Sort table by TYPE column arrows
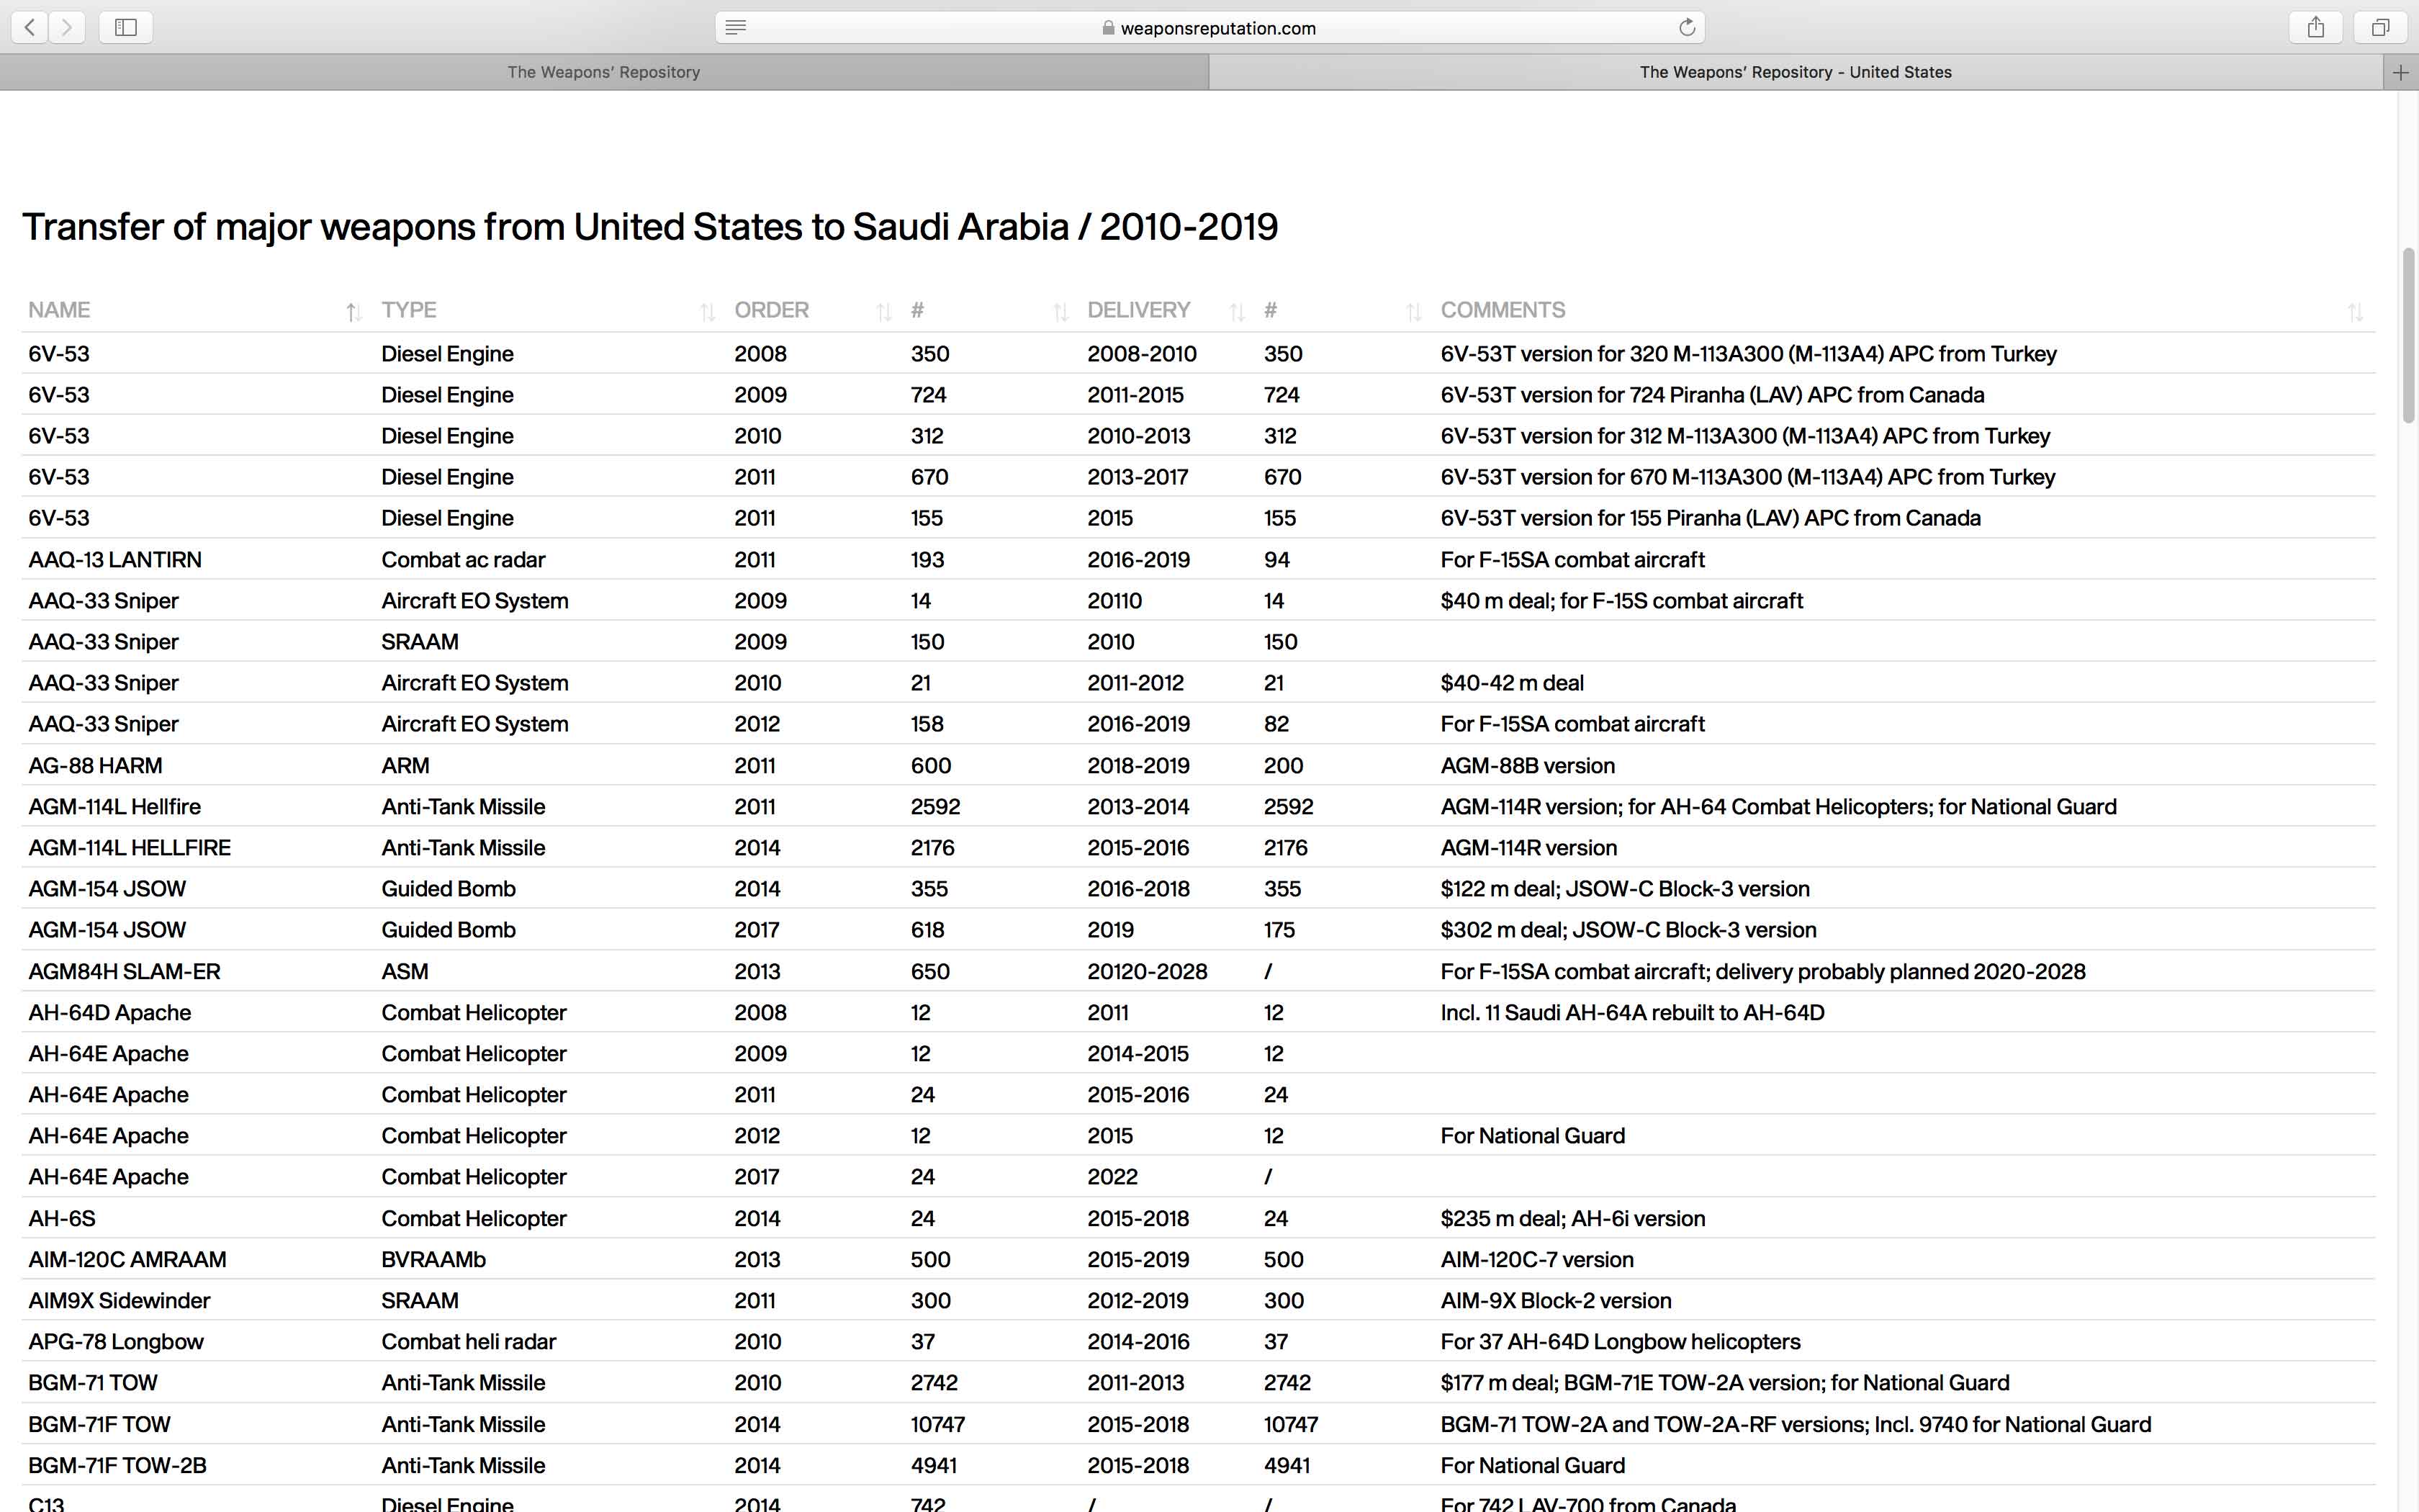The image size is (2419, 1512). coord(707,312)
